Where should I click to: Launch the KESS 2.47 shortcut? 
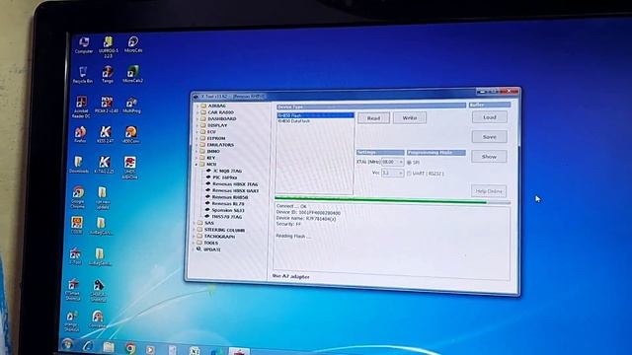pos(106,134)
